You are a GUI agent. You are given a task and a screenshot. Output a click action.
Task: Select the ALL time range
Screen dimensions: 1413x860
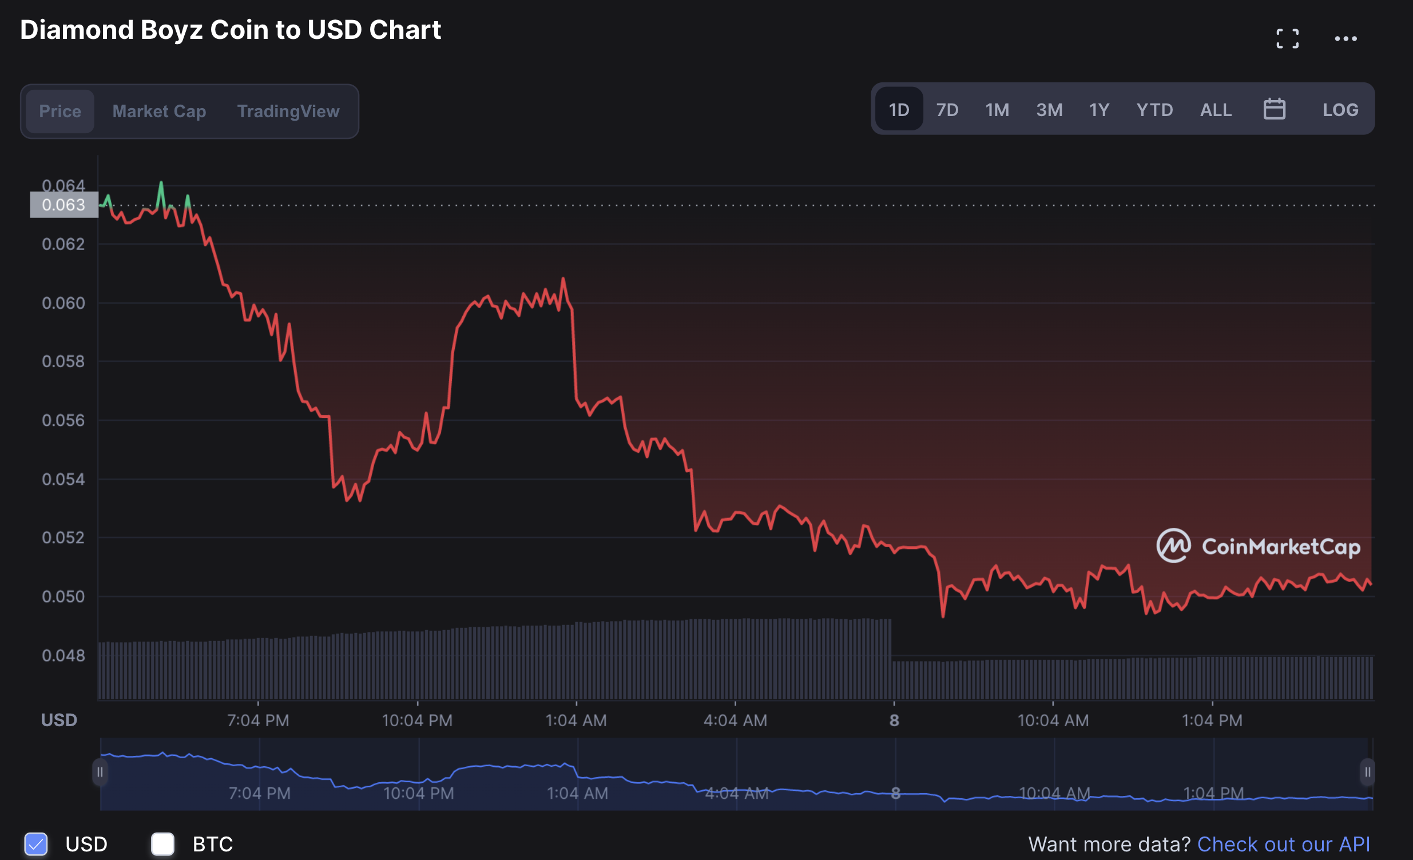point(1215,110)
